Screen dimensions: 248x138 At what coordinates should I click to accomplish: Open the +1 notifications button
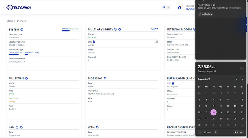click(206, 14)
